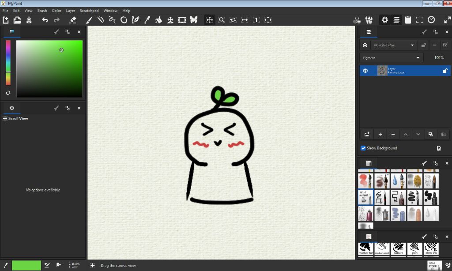Add a new layer group
This screenshot has width=452, height=271.
(x=367, y=134)
